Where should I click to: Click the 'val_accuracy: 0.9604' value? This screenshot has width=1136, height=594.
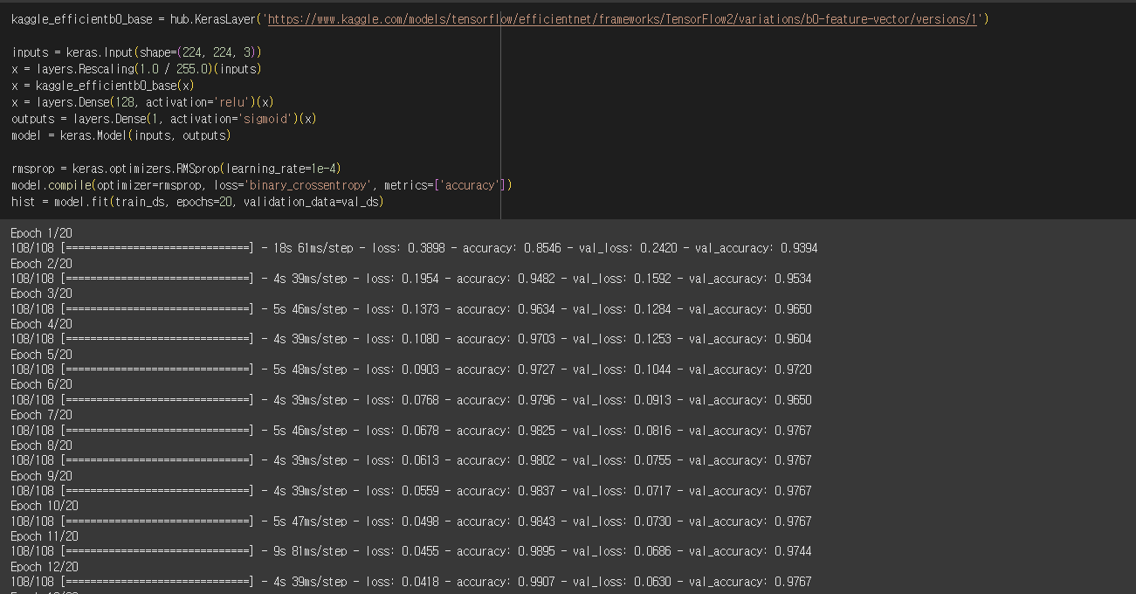(x=750, y=339)
